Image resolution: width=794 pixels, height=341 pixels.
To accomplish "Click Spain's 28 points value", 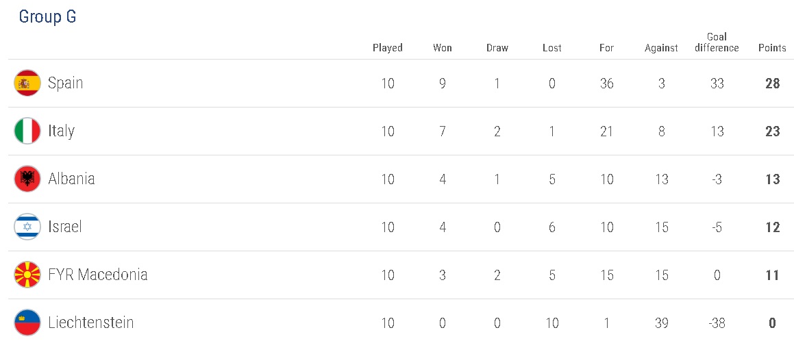I will coord(773,84).
